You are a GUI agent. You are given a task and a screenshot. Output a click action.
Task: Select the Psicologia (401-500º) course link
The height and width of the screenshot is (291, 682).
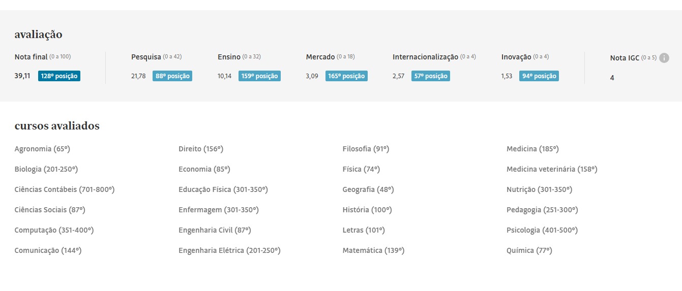542,230
